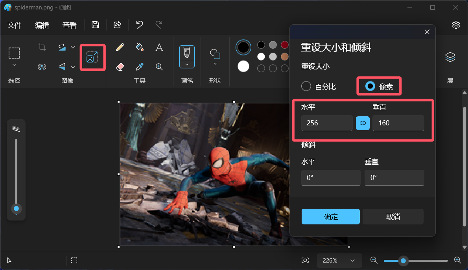Click the flip image icon
Viewport: 468px width, 270px height.
[62, 66]
